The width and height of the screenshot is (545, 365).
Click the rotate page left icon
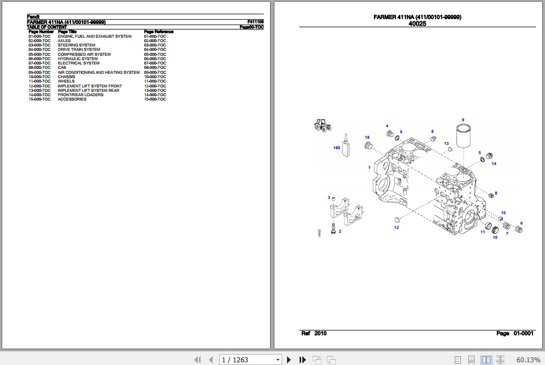click(x=317, y=360)
